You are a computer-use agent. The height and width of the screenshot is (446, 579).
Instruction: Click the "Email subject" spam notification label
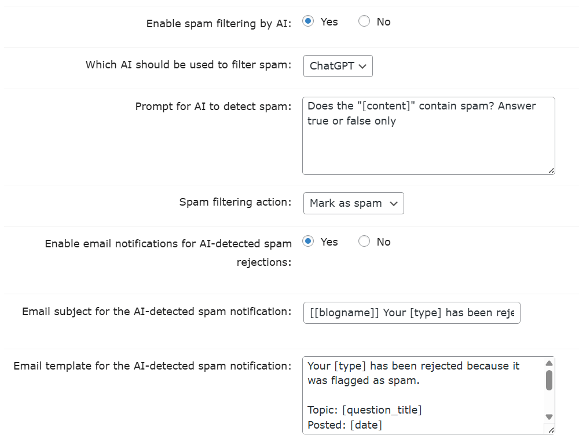click(156, 312)
